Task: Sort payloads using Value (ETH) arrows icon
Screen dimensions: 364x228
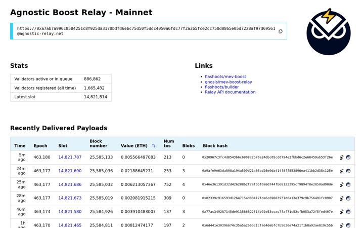Action: click(x=154, y=145)
